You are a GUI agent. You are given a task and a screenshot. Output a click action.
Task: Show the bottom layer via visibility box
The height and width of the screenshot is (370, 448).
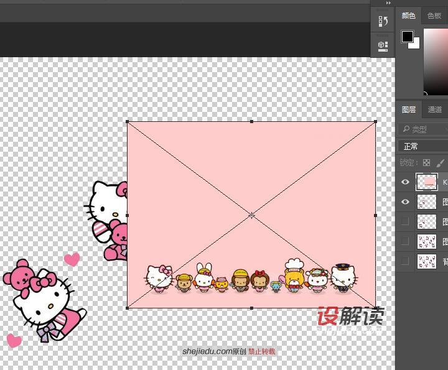(x=405, y=261)
